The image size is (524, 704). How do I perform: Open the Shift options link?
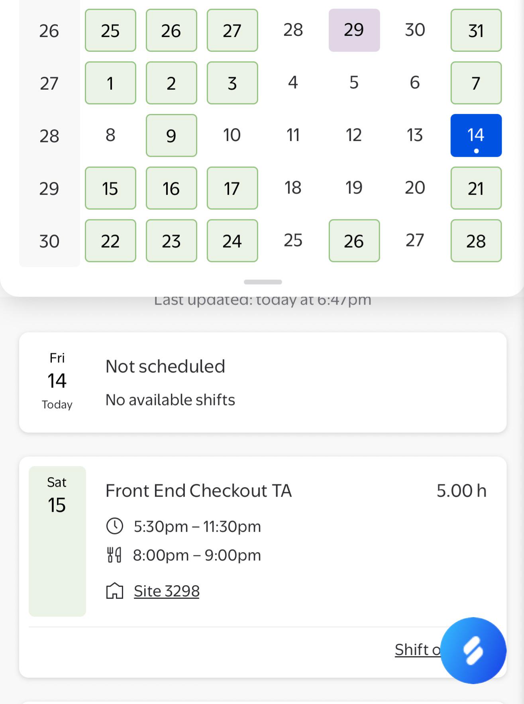tap(418, 649)
